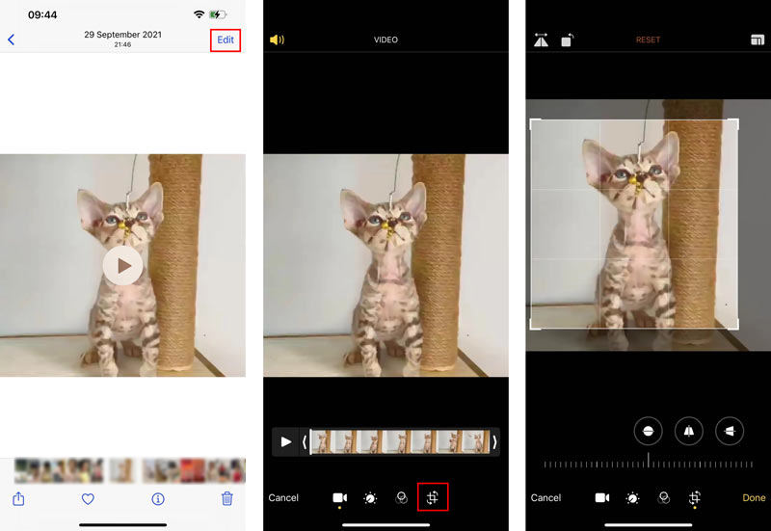Select the Video camera tab in the crop screen

tap(602, 497)
